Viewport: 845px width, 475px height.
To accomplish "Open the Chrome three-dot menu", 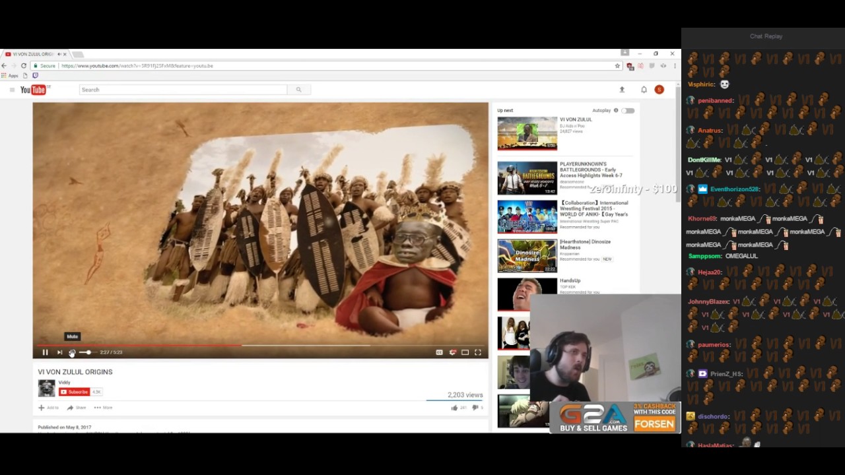I will point(673,66).
